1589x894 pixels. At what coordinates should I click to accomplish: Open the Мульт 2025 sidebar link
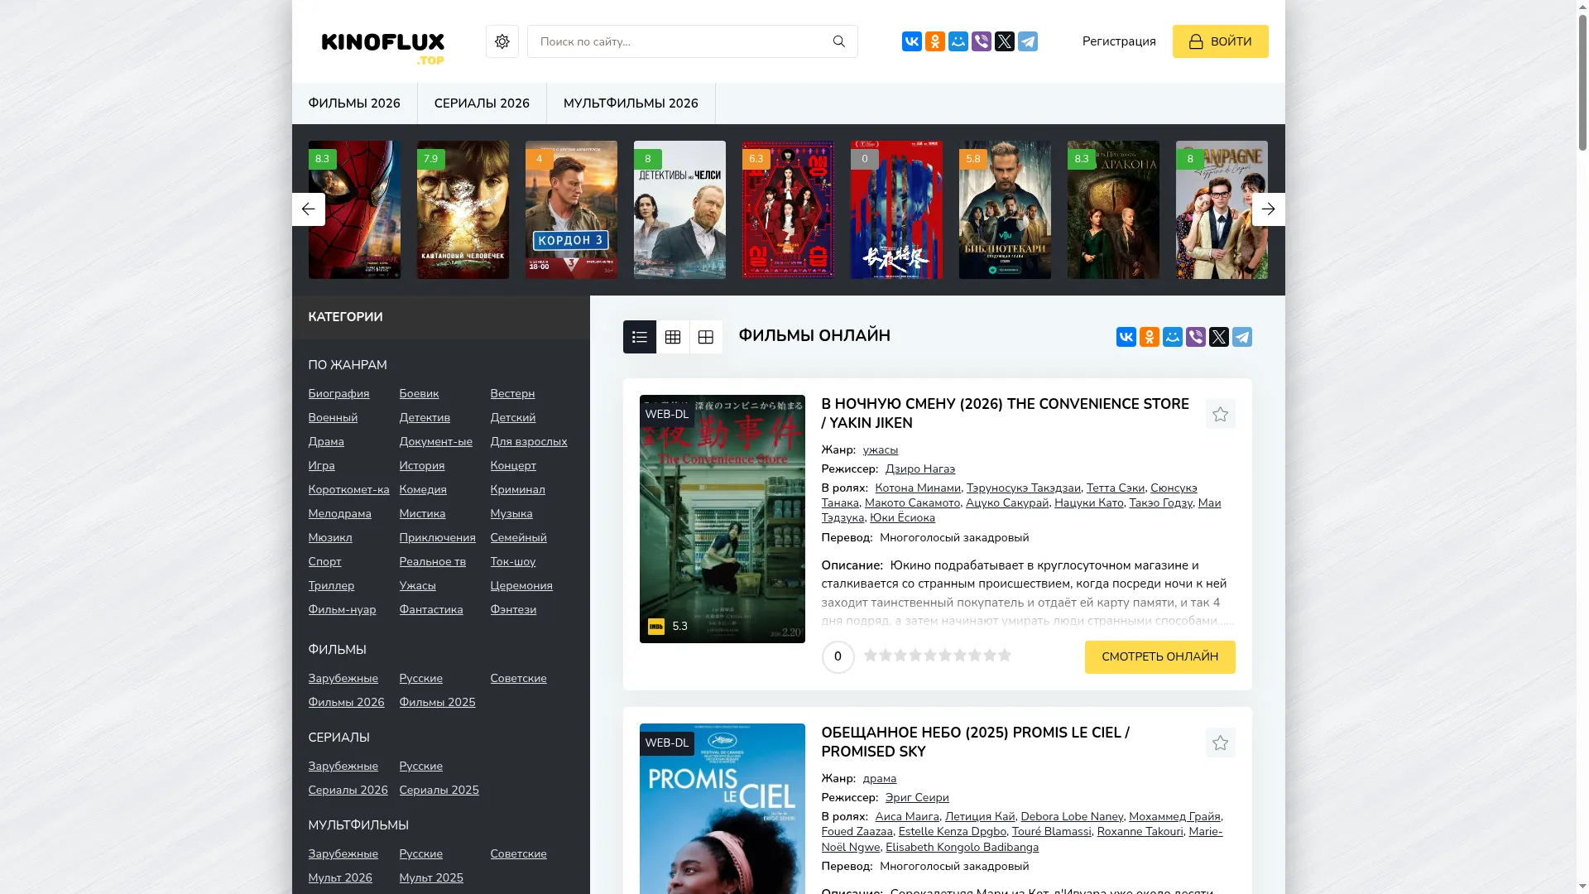431,878
